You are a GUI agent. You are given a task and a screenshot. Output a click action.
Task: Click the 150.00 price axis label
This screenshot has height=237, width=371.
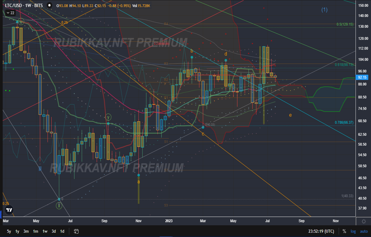pos(363,5)
